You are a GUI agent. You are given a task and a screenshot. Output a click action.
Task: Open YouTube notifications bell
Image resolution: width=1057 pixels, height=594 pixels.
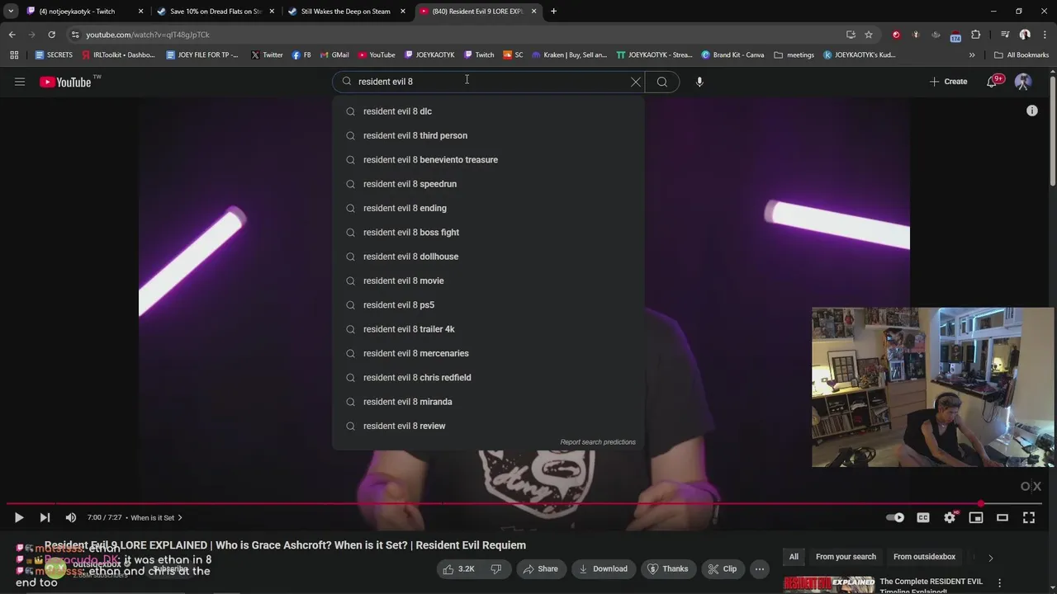tap(993, 82)
